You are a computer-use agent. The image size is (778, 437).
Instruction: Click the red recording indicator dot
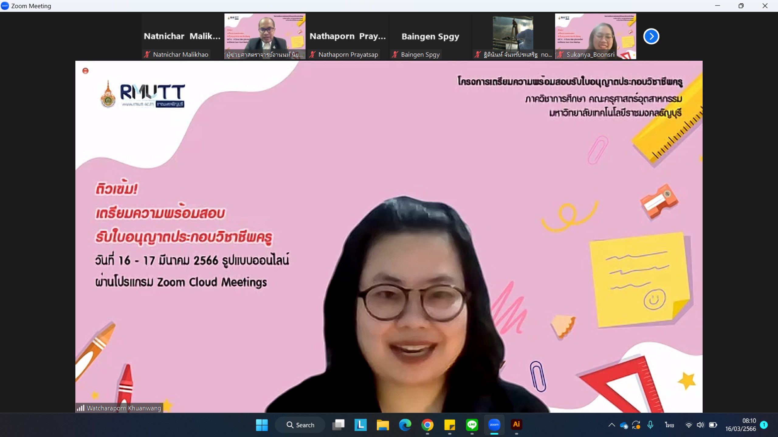tap(85, 71)
